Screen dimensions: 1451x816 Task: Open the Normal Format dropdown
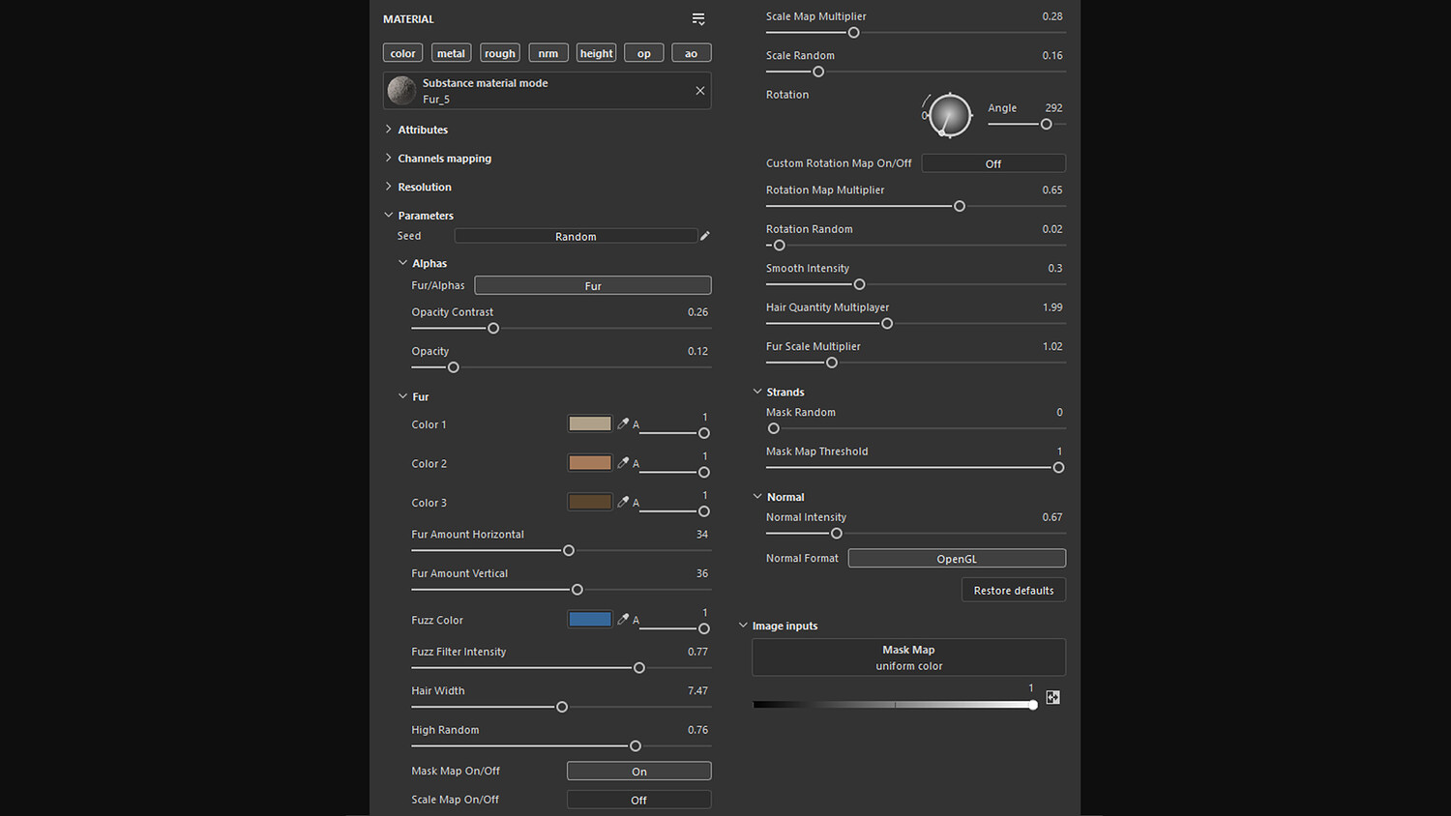click(956, 559)
